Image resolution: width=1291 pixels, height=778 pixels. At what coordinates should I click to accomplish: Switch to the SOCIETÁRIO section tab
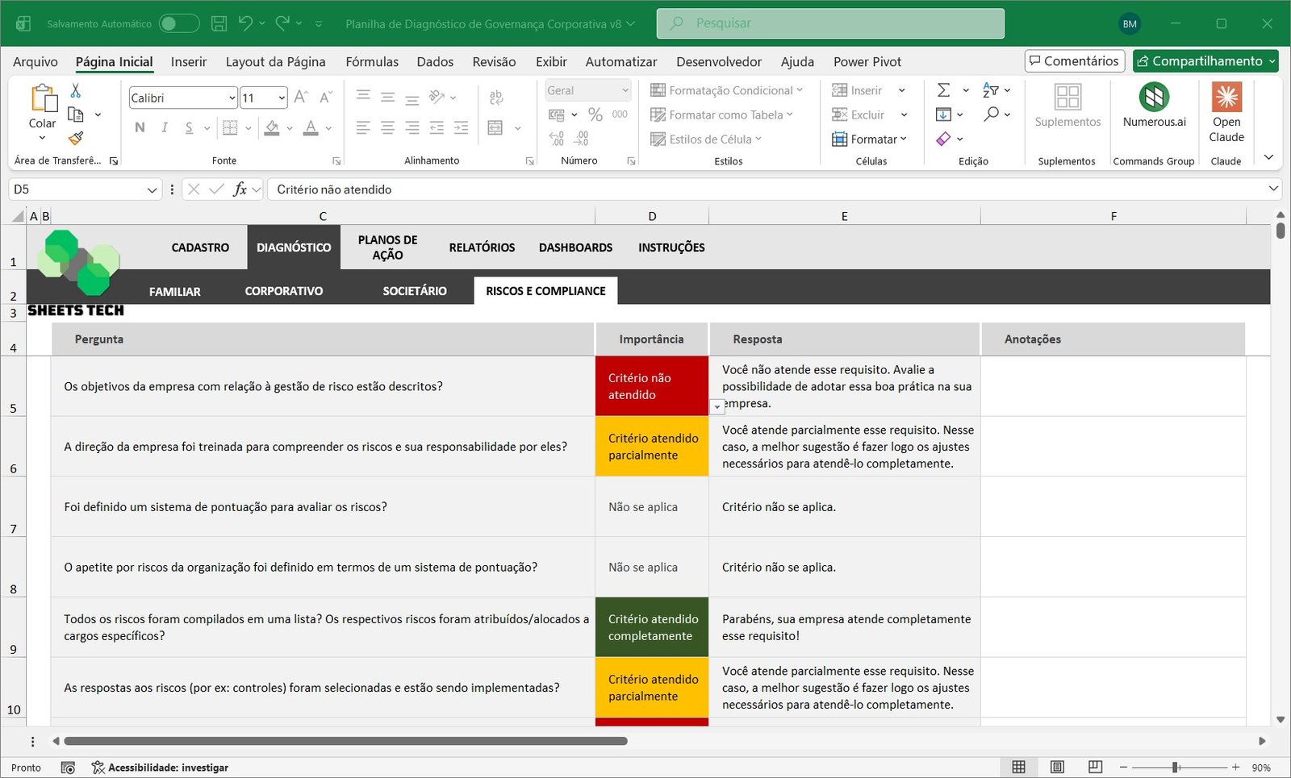click(x=414, y=291)
